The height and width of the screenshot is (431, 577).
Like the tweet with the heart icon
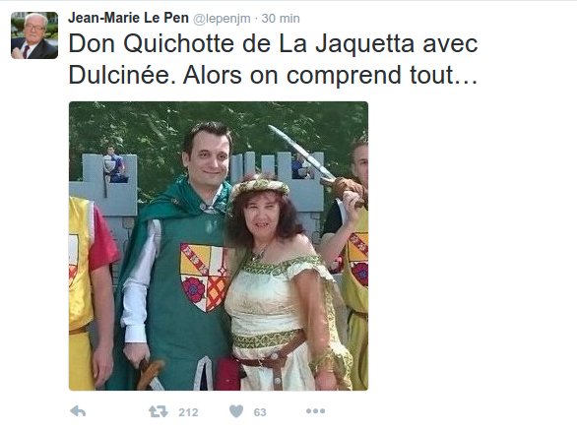[236, 411]
